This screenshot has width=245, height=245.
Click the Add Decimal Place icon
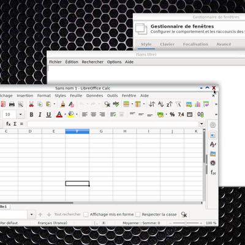(x=200, y=115)
